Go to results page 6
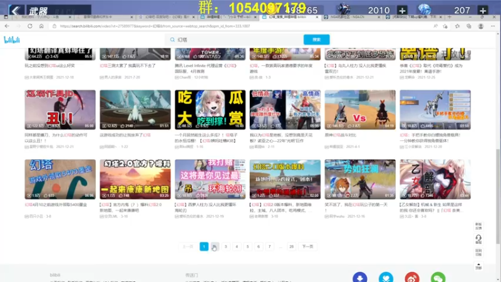Viewport: 501px width, 282px height. [x=259, y=246]
